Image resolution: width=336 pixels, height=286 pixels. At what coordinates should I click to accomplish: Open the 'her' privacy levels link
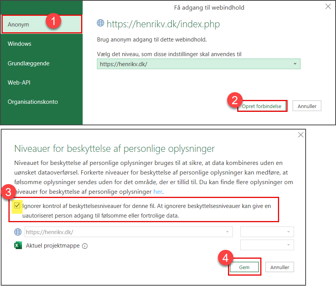click(x=158, y=192)
